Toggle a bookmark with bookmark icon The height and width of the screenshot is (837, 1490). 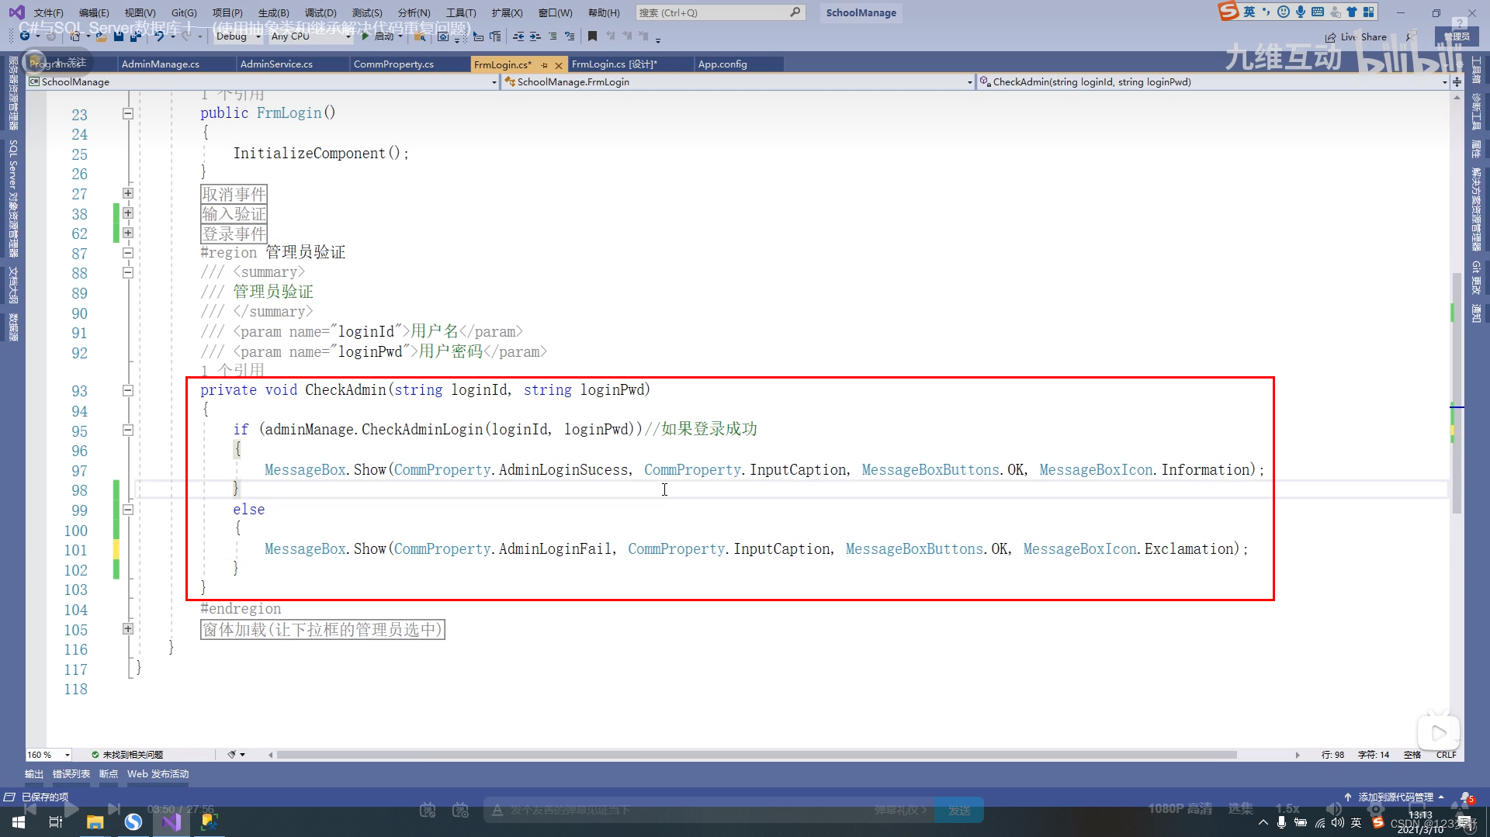coord(593,36)
